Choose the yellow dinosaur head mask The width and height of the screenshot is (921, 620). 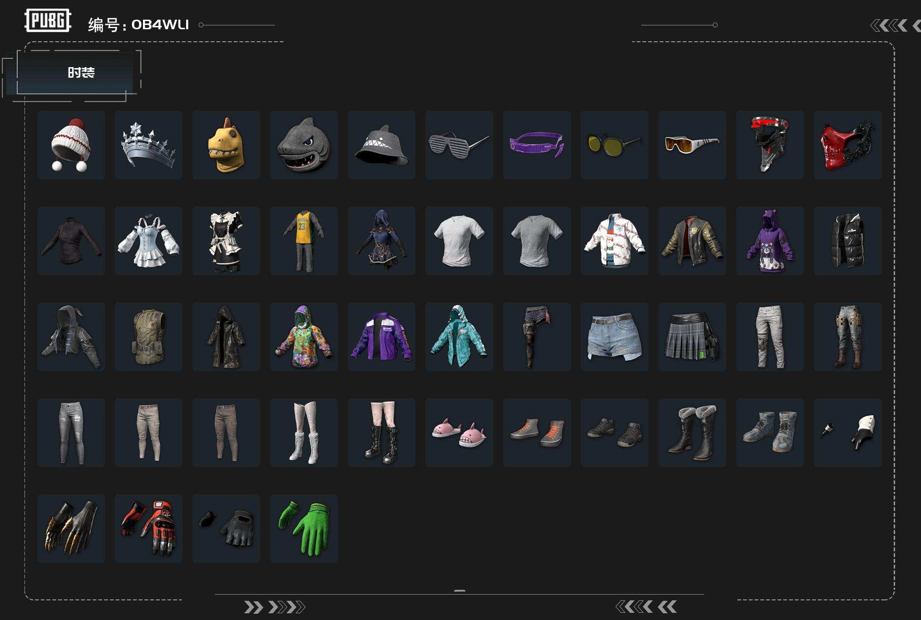(226, 145)
